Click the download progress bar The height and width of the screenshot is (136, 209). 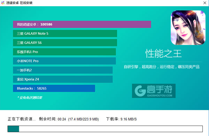[x=105, y=129]
